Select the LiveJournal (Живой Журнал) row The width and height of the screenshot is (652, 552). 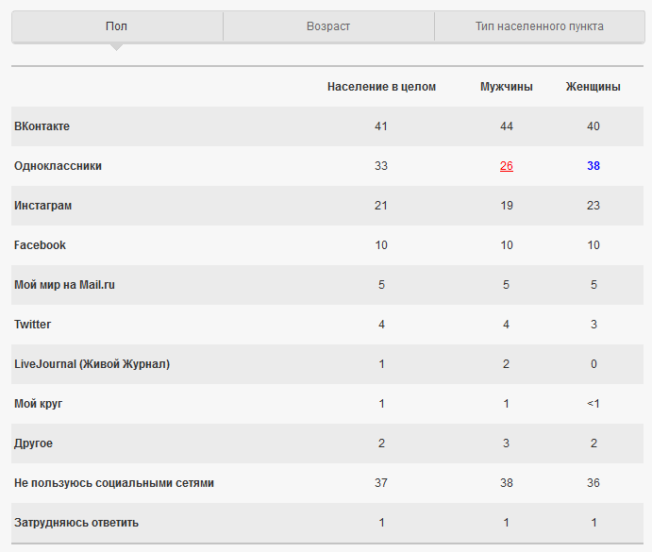(x=92, y=364)
